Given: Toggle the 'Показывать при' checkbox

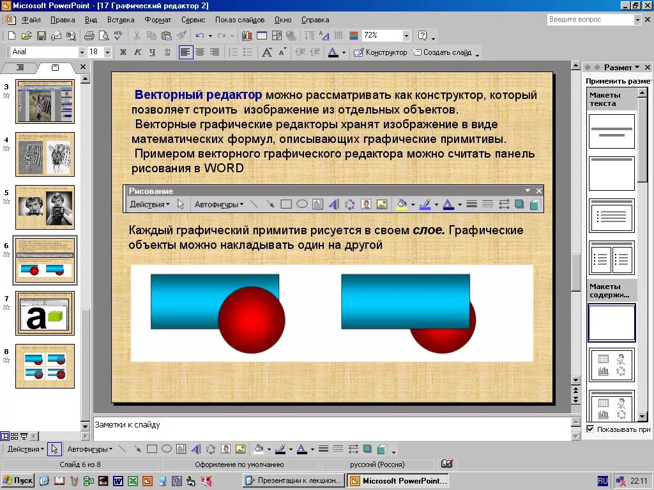Looking at the screenshot, I should 590,429.
